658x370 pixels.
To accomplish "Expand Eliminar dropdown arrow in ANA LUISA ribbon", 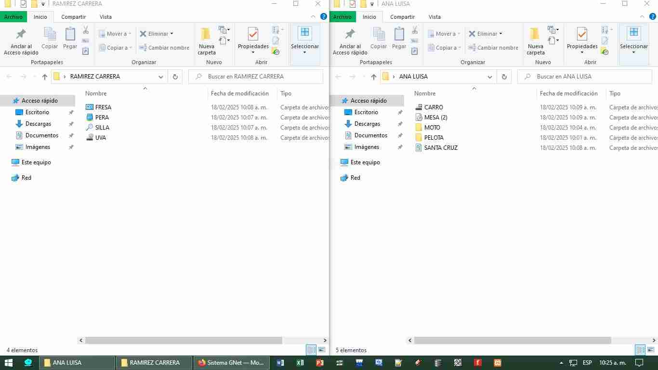I will pos(500,34).
